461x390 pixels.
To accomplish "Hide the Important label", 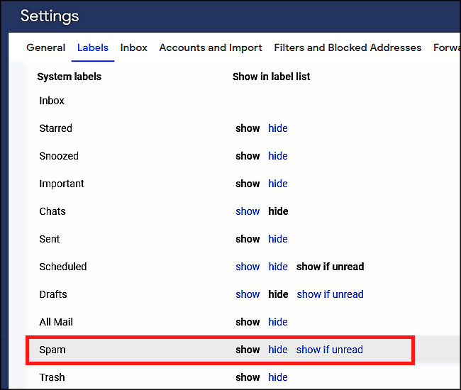I will (278, 184).
